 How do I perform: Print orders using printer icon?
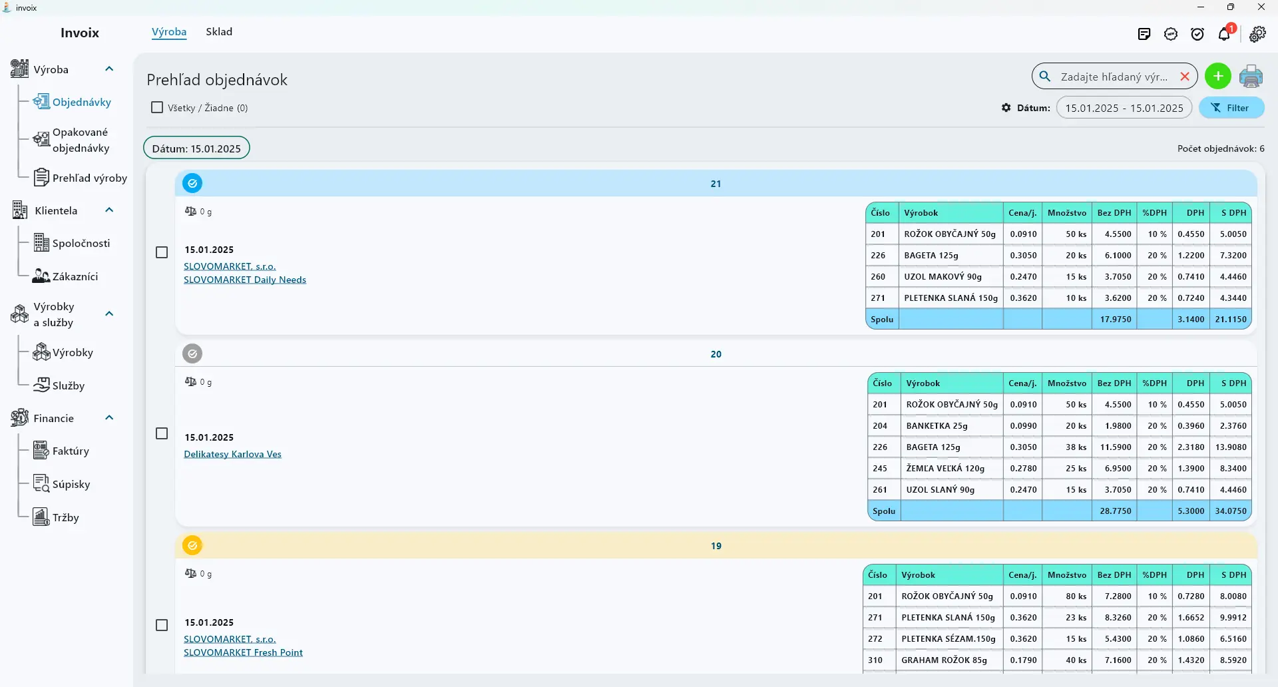point(1251,77)
